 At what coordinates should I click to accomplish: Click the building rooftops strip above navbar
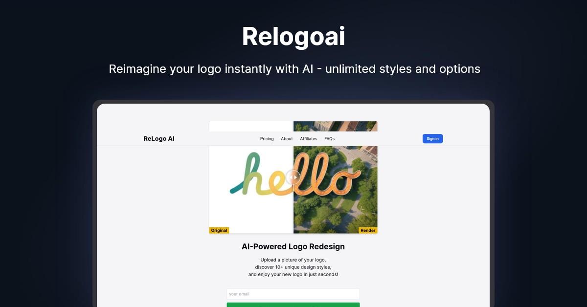(x=336, y=126)
